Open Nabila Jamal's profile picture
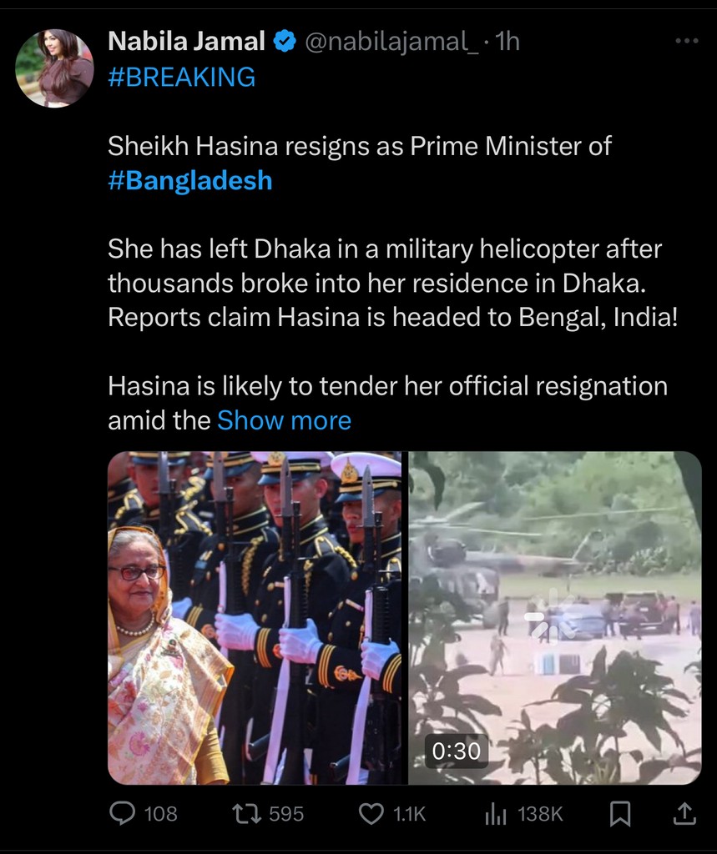The image size is (717, 854). point(54,68)
